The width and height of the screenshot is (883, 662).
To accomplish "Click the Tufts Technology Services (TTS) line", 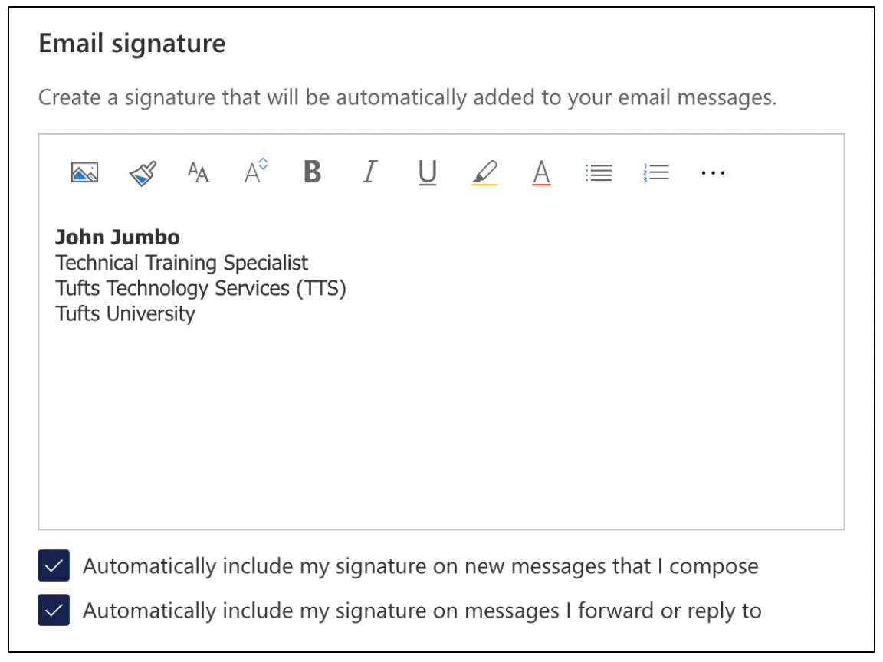I will coord(201,288).
